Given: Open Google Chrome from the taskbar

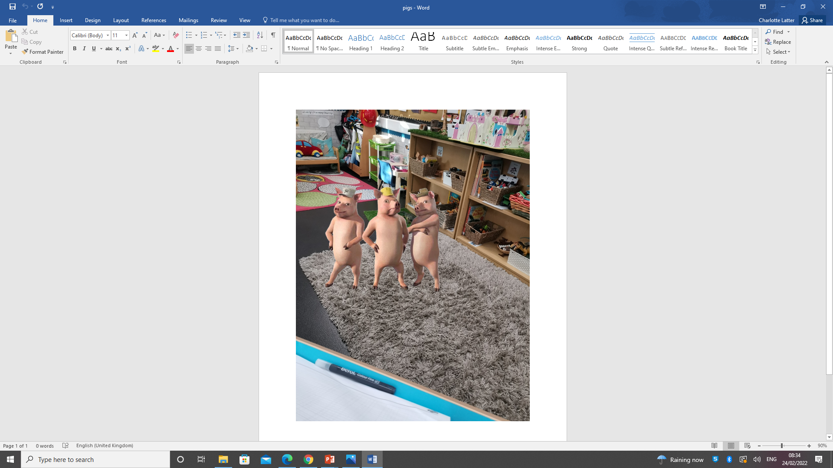Looking at the screenshot, I should pyautogui.click(x=308, y=459).
